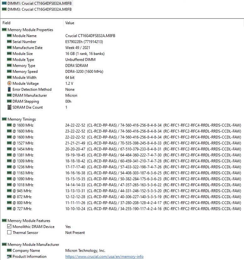Click Memory Module Features section icon

pos(4,220)
